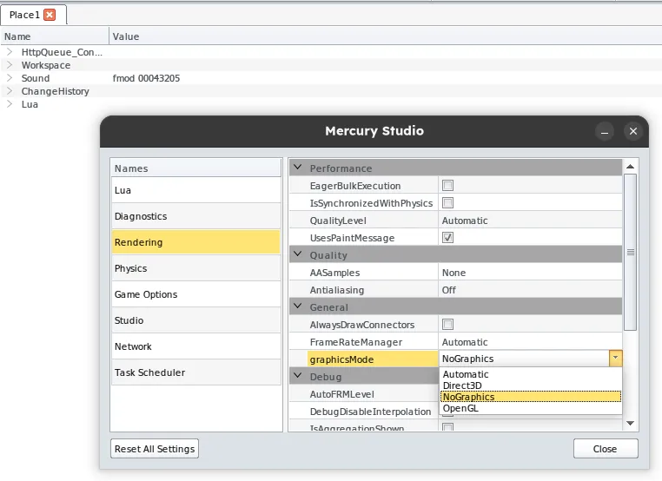The image size is (662, 481).
Task: Choose Automatic from the graphicsMode list
Action: (531, 374)
